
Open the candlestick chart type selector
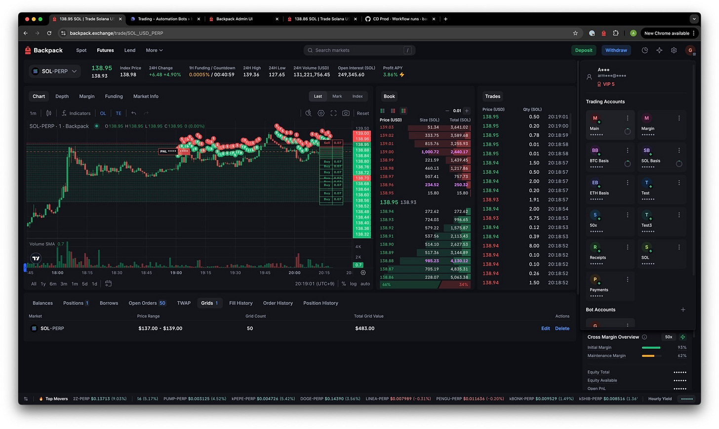pos(49,113)
